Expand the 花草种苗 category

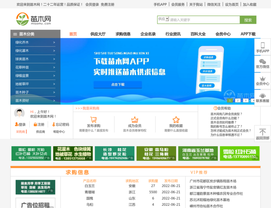tap(35, 67)
